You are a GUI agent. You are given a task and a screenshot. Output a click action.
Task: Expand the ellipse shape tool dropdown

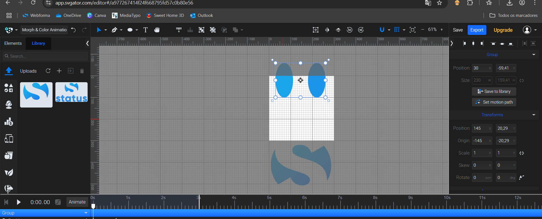(137, 30)
